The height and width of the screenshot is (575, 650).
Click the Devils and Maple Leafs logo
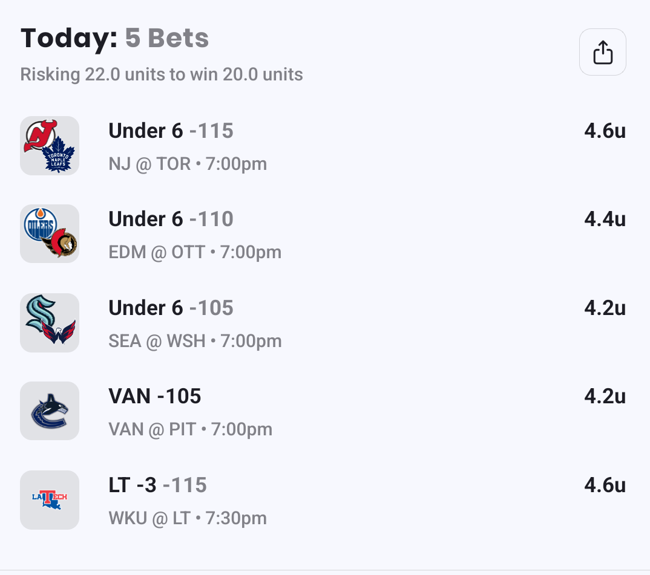[x=50, y=146]
